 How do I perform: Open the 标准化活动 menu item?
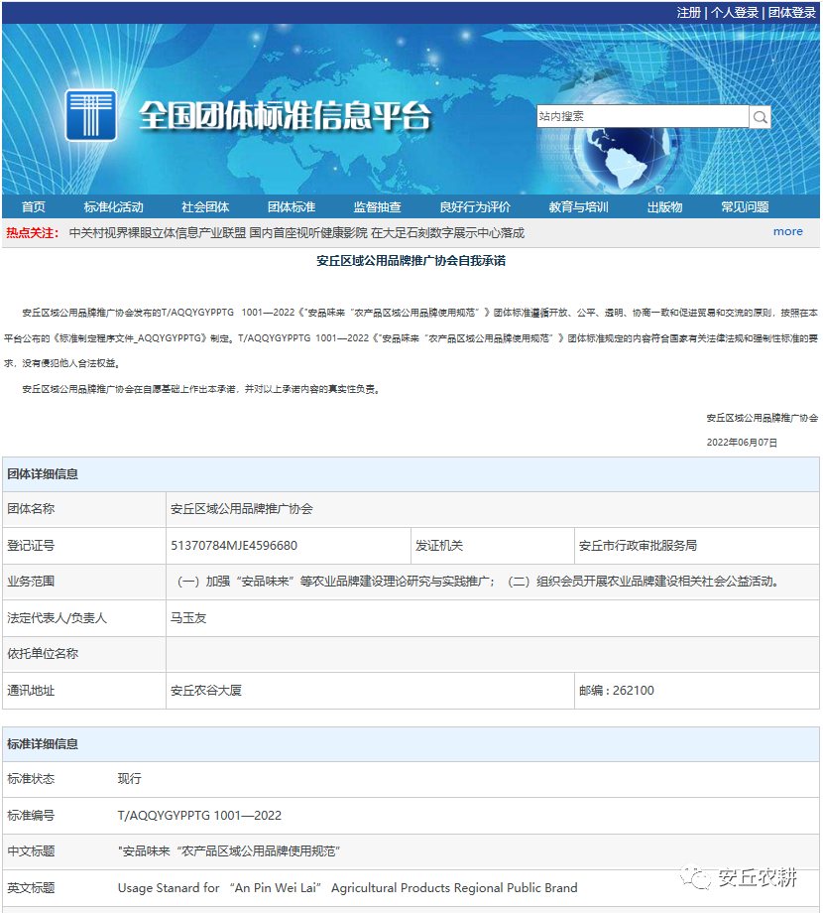tap(113, 207)
